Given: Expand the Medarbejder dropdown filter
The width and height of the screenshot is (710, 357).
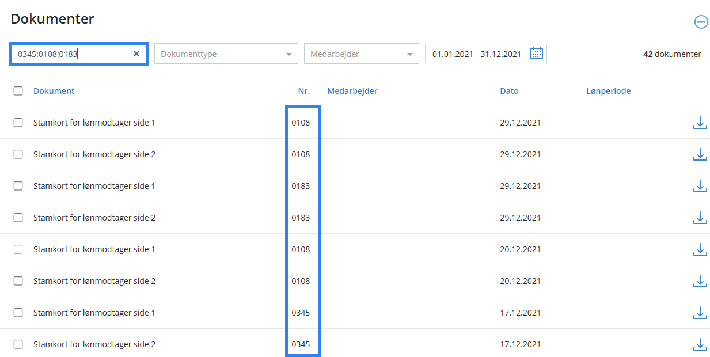Looking at the screenshot, I should (x=361, y=54).
